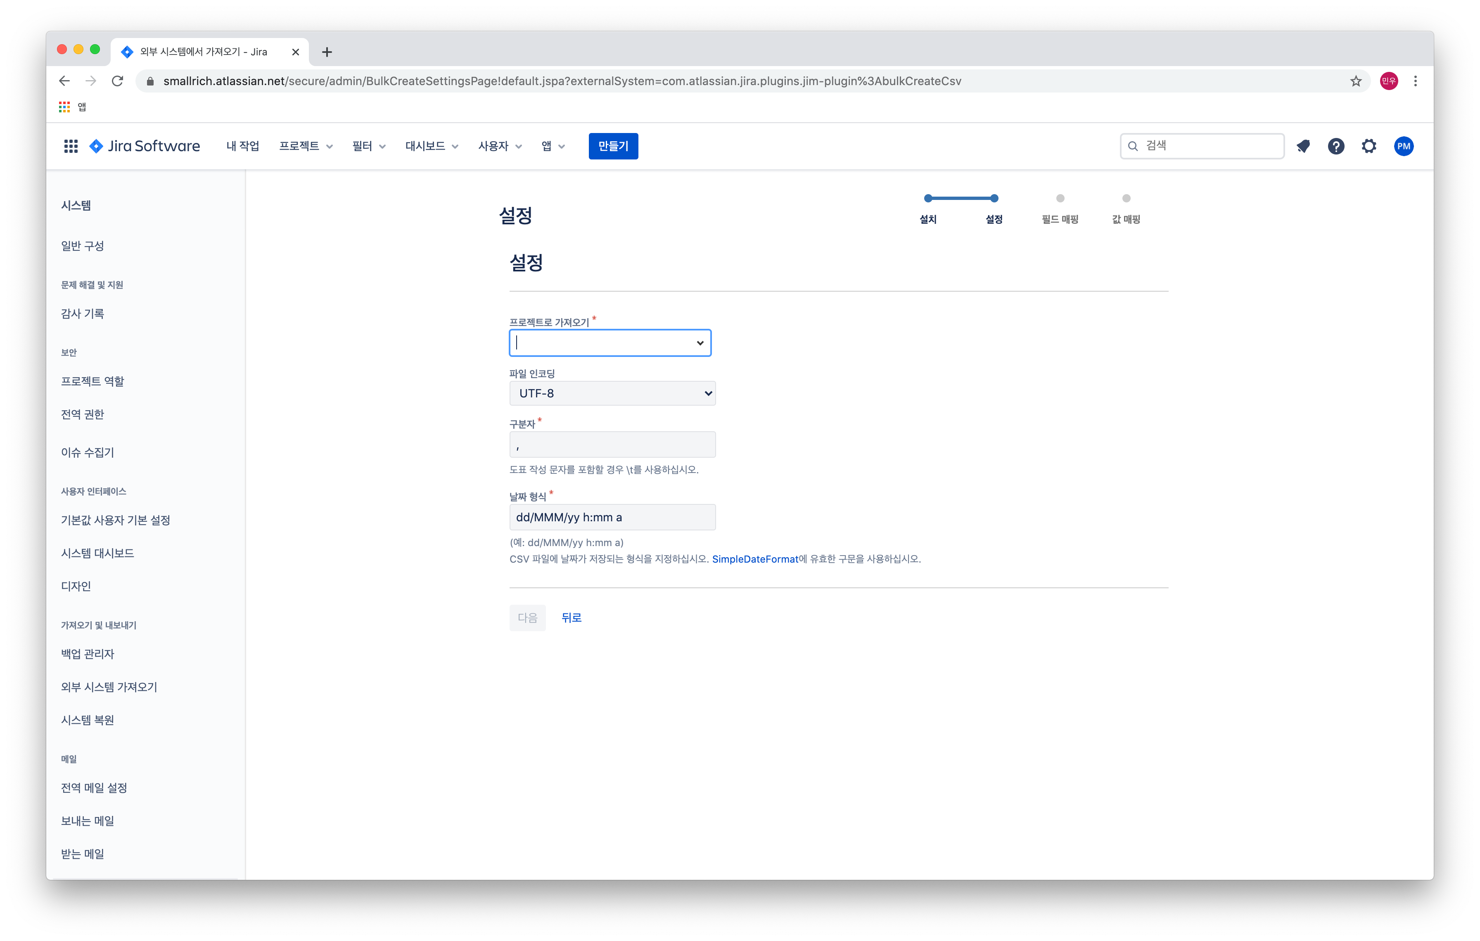The width and height of the screenshot is (1480, 941).
Task: Expand the 대시보드 navigation dropdown
Action: click(x=432, y=146)
